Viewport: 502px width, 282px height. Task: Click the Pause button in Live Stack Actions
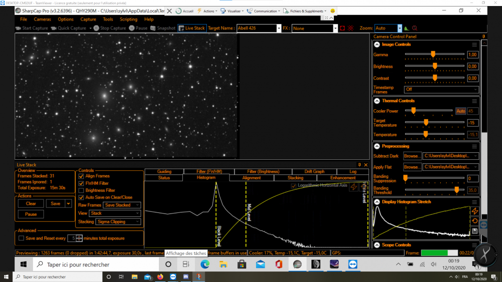point(31,214)
